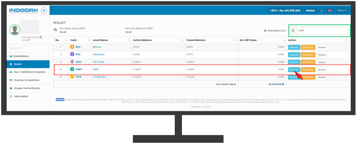Screen dimensions: 357x144
Task: Click the GICT coin icon
Action: 72,62
